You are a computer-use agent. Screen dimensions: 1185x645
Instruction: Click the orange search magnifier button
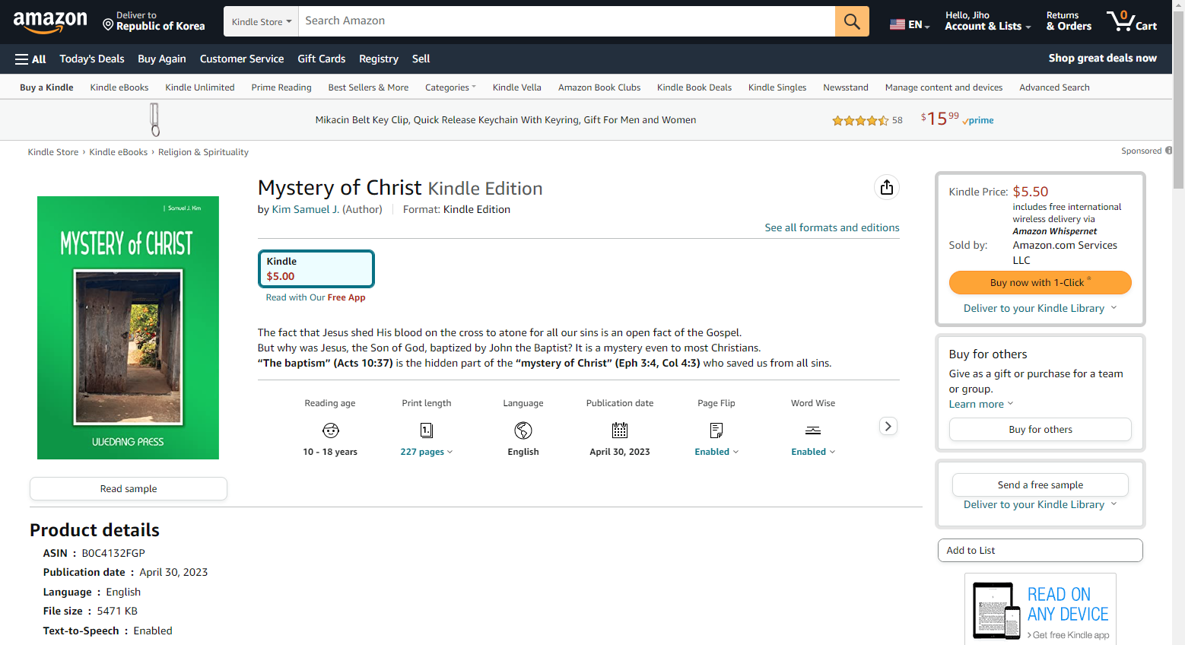click(852, 21)
